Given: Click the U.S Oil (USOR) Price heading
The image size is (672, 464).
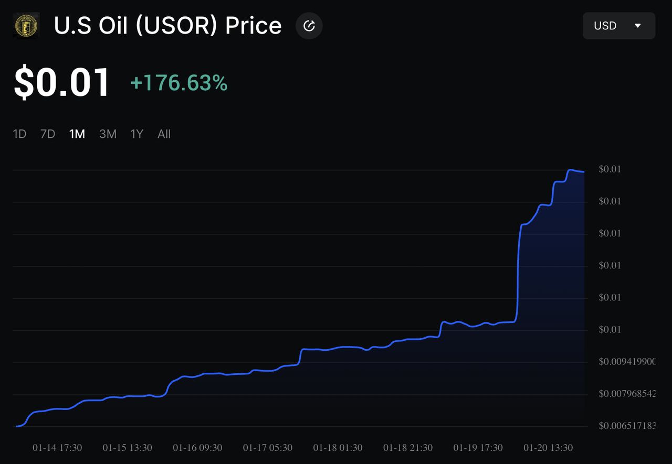Looking at the screenshot, I should (x=168, y=26).
